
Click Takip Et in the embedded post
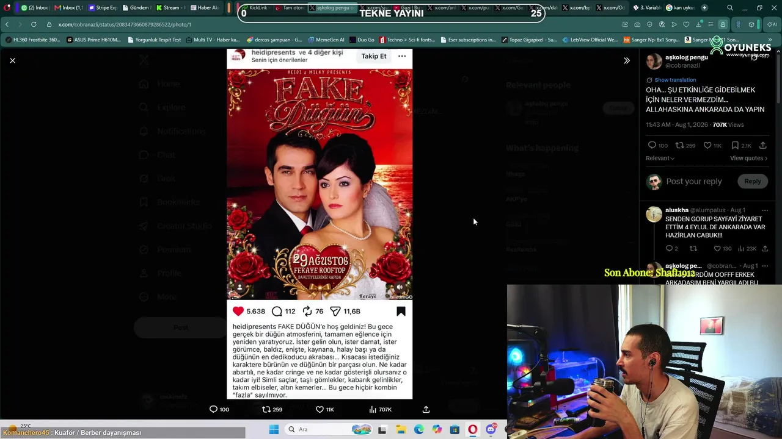[x=374, y=56]
